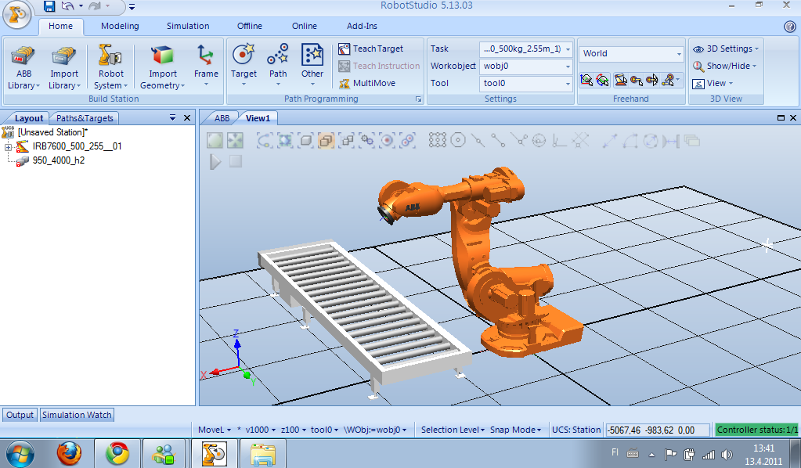Open the Selection Level menu in status bar
This screenshot has width=801, height=468.
453,430
